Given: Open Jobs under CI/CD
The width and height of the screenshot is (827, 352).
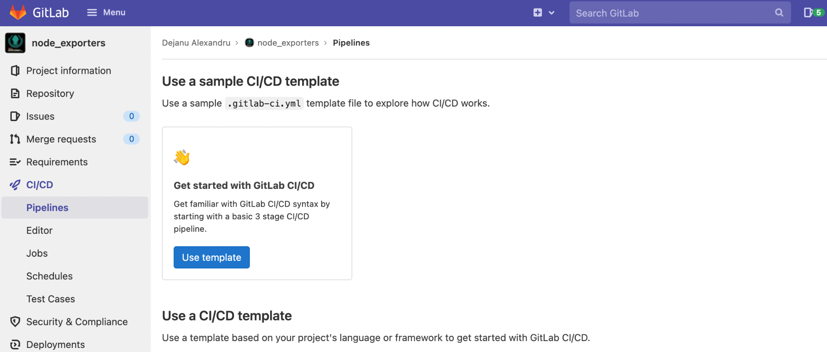Looking at the screenshot, I should pyautogui.click(x=37, y=254).
